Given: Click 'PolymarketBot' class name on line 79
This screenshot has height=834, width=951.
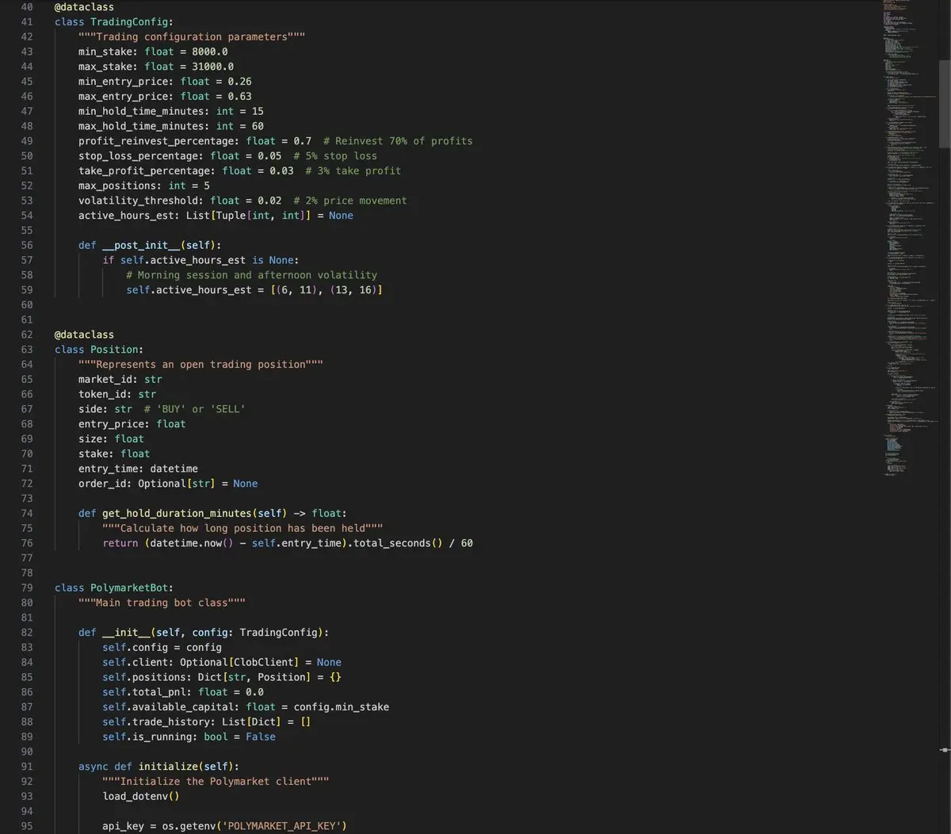Looking at the screenshot, I should [129, 587].
